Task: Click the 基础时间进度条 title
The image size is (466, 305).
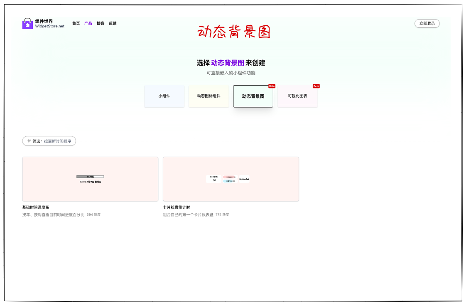Action: pos(36,207)
